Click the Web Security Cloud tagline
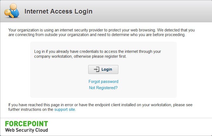 [x=27, y=130]
